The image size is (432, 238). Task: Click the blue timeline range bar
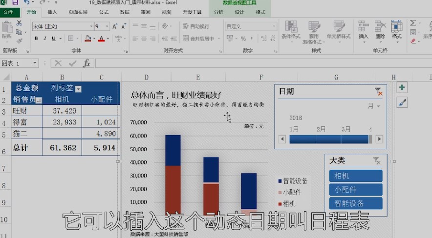[329, 139]
